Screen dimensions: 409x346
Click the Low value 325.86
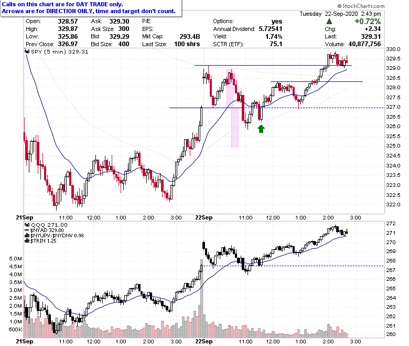68,37
